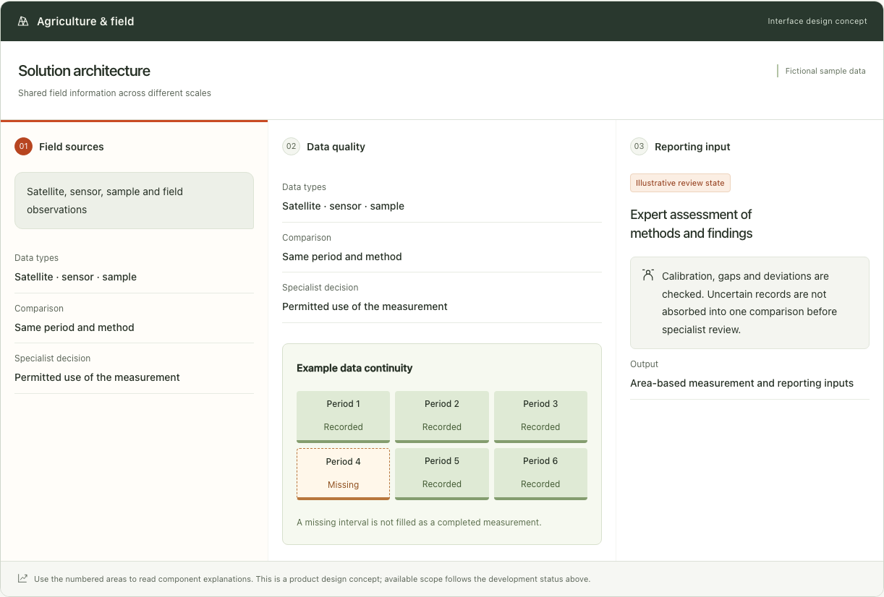Click Data types label under Field sources
This screenshot has height=597, width=884.
tap(36, 258)
